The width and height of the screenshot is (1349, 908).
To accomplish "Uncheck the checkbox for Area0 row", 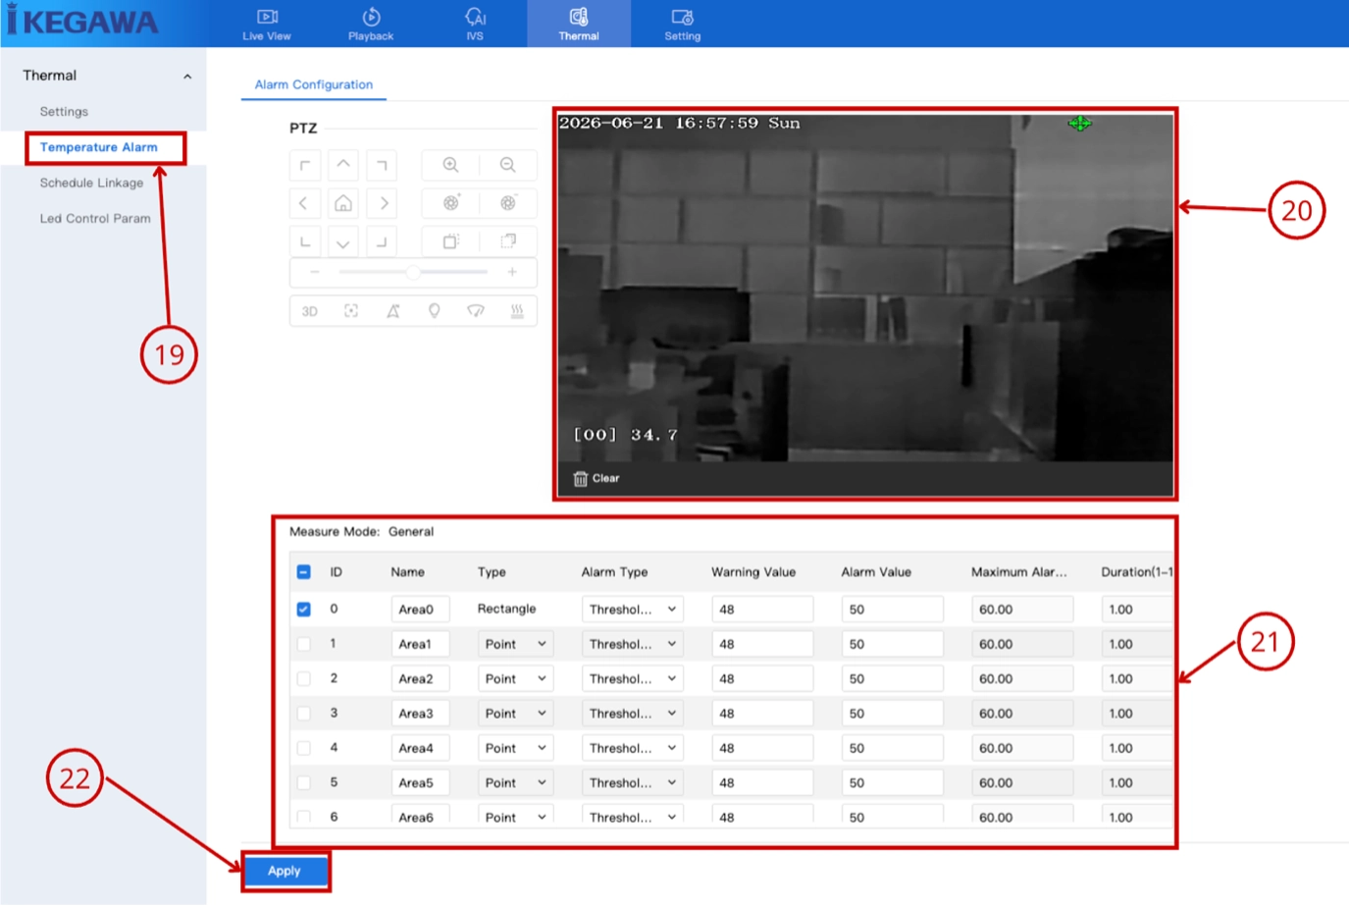I will [x=303, y=609].
